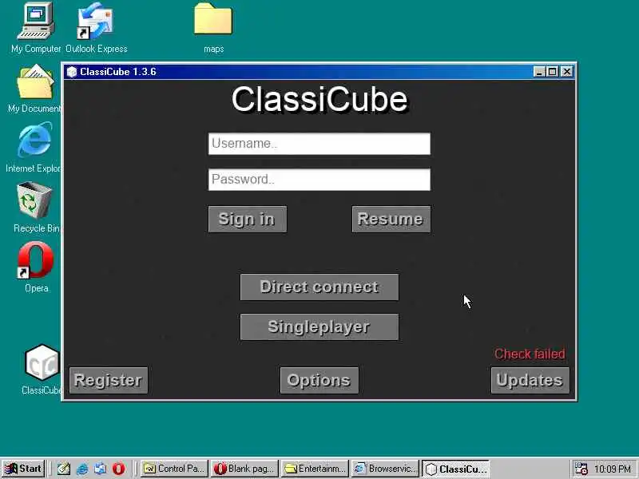The height and width of the screenshot is (479, 639).
Task: Click the ClassiCube taskbar button
Action: point(455,469)
